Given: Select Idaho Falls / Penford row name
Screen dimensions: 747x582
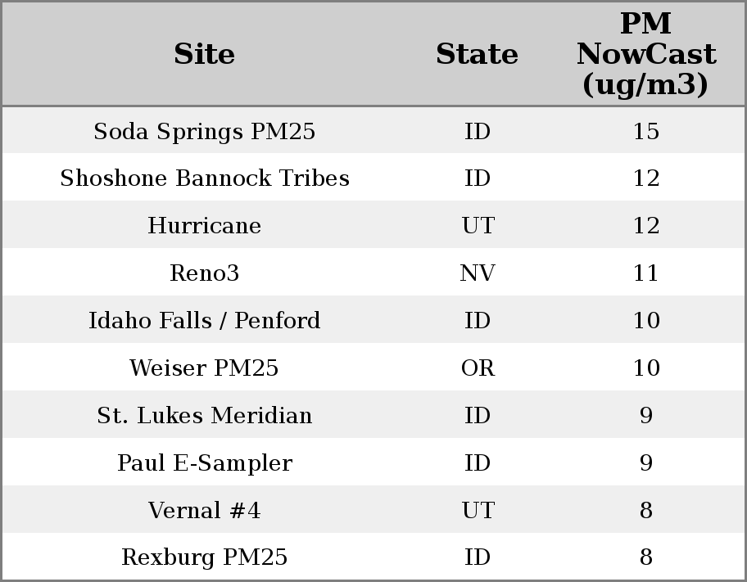Looking at the screenshot, I should pos(204,321).
